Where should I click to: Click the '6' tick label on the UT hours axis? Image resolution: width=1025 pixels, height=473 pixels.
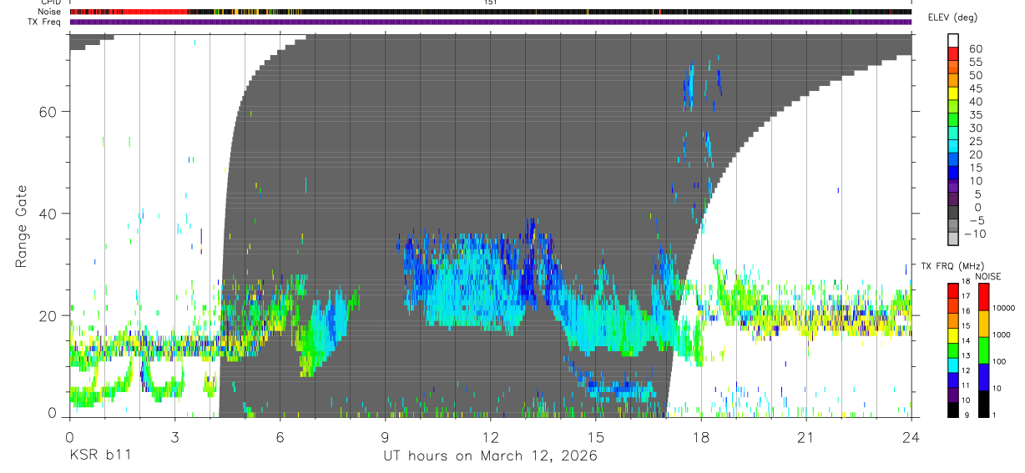280,437
